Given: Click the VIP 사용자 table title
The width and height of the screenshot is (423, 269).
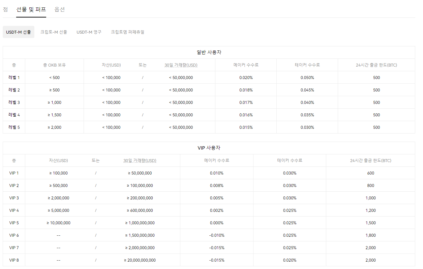Looking at the screenshot, I should point(209,148).
